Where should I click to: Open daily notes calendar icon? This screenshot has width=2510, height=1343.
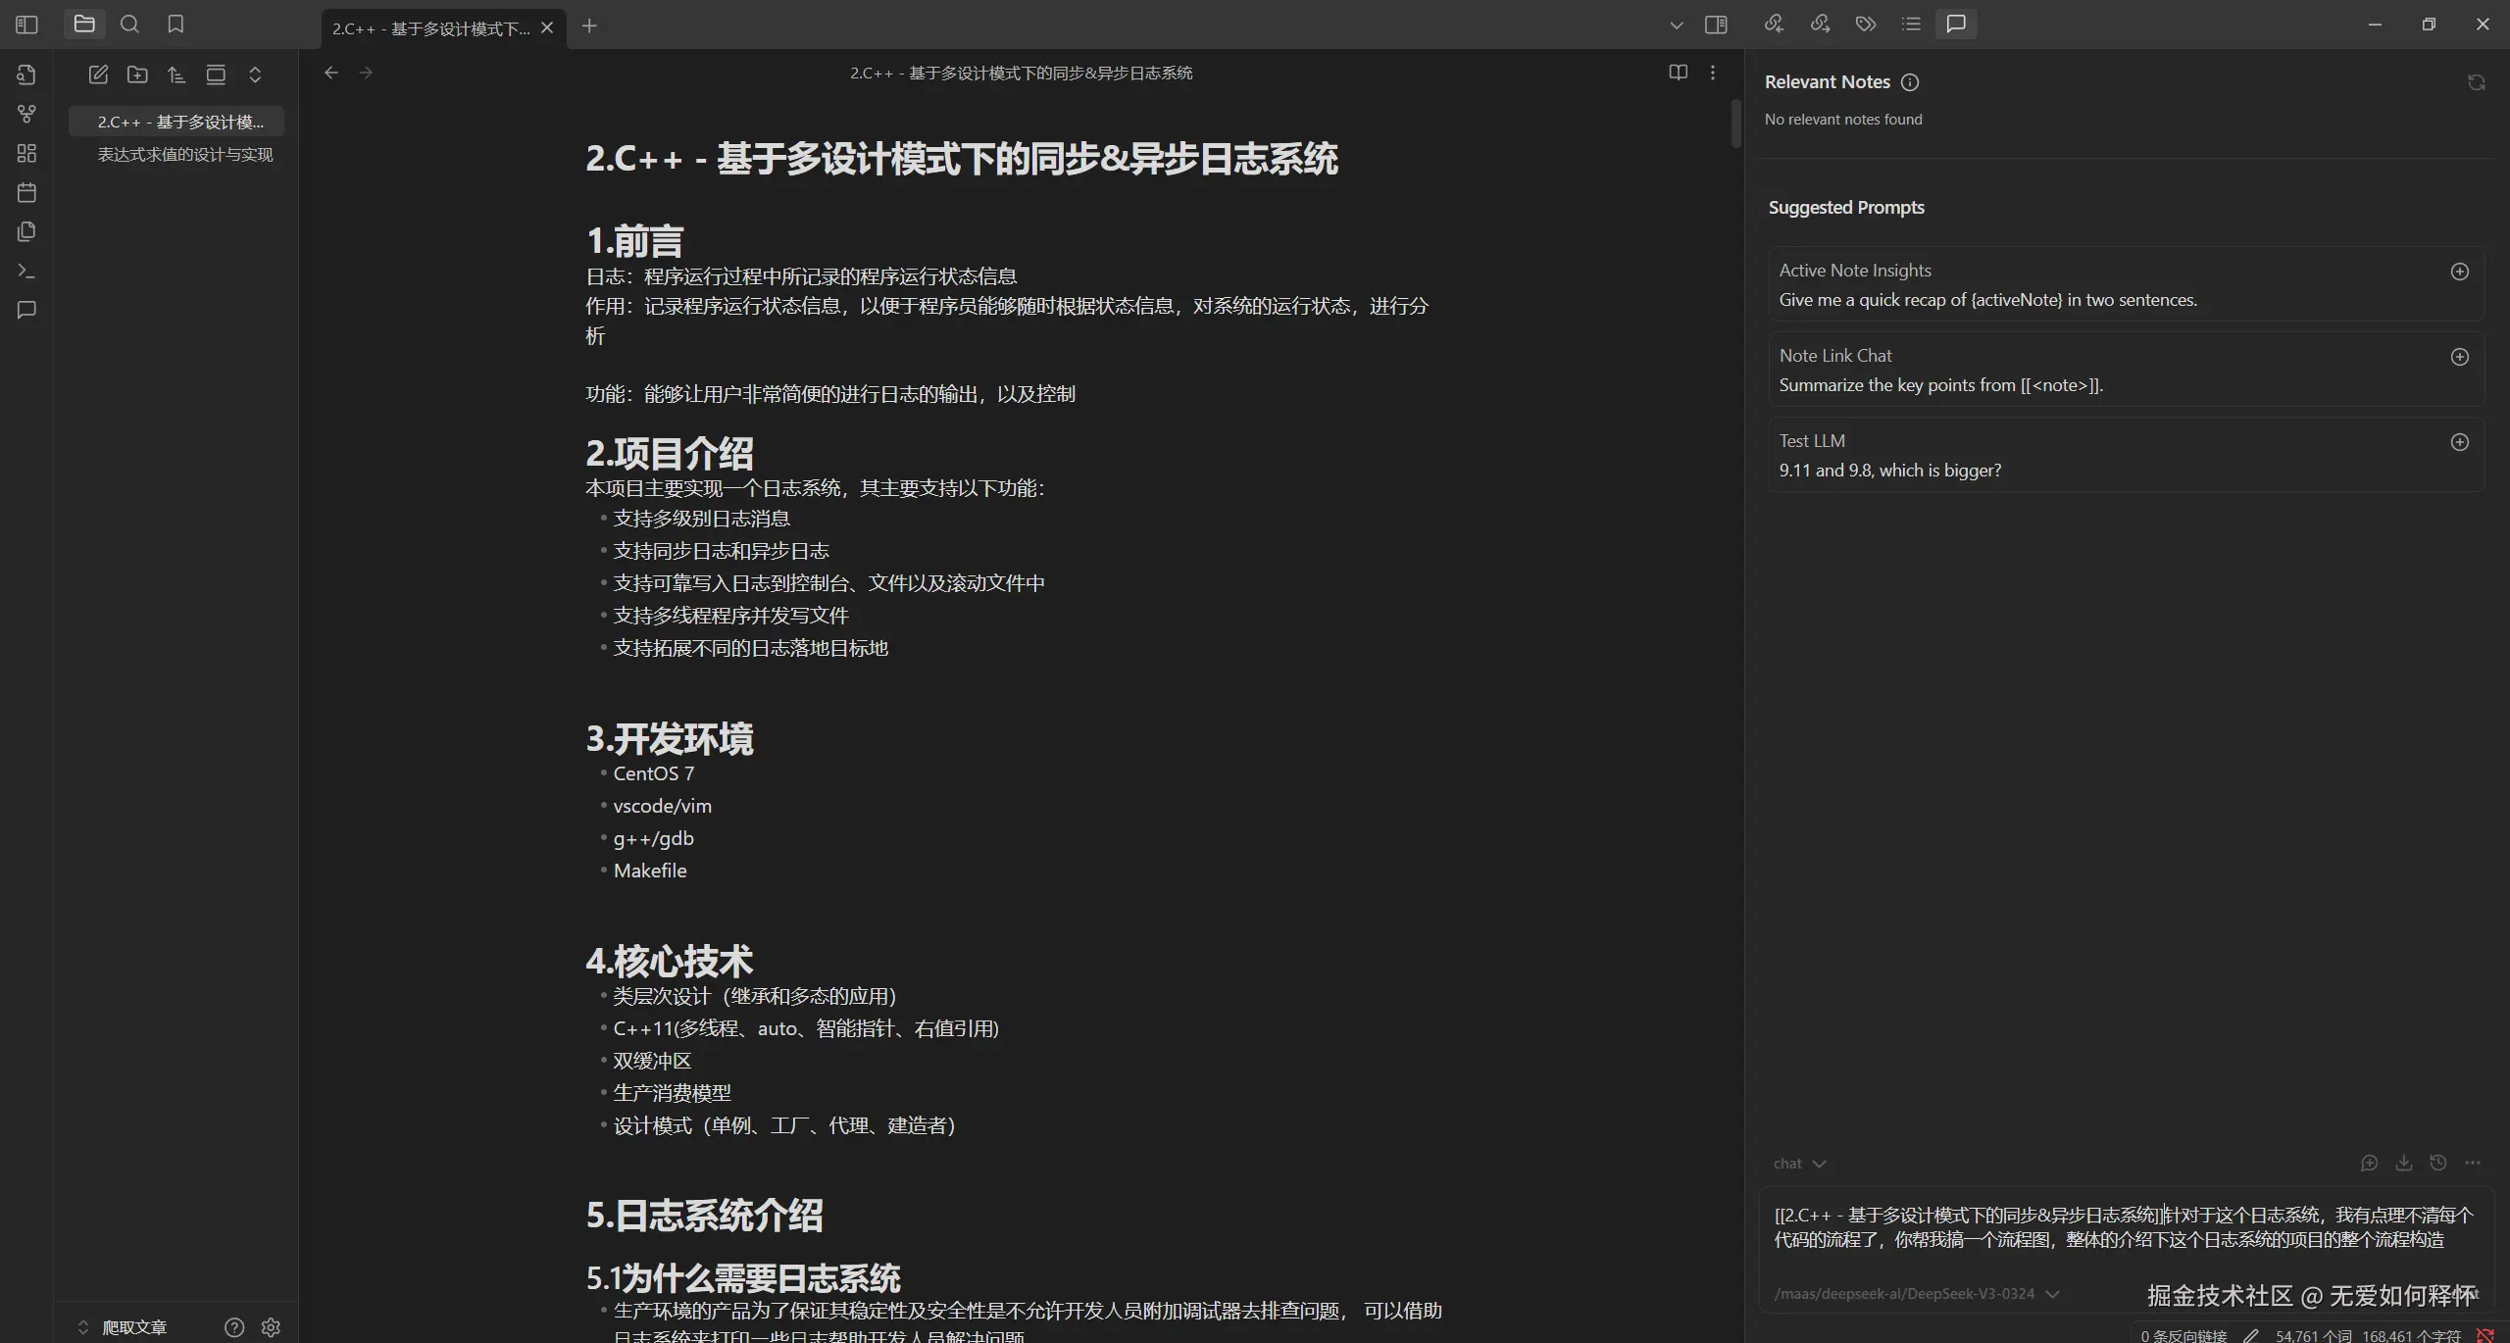(x=26, y=192)
